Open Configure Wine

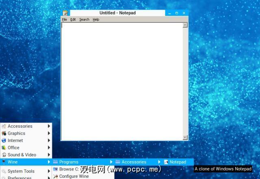(83, 176)
